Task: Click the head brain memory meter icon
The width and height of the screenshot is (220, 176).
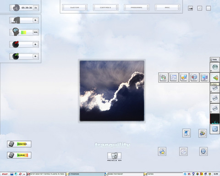Action: 16,32
